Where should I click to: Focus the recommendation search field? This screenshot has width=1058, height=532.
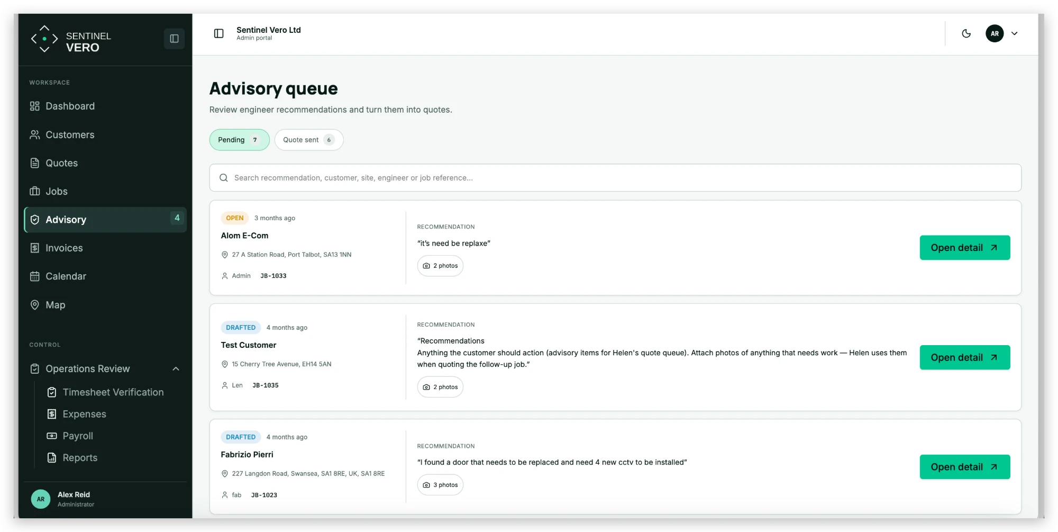[x=615, y=178]
